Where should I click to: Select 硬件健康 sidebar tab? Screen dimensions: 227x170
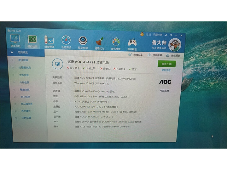pos(23,60)
